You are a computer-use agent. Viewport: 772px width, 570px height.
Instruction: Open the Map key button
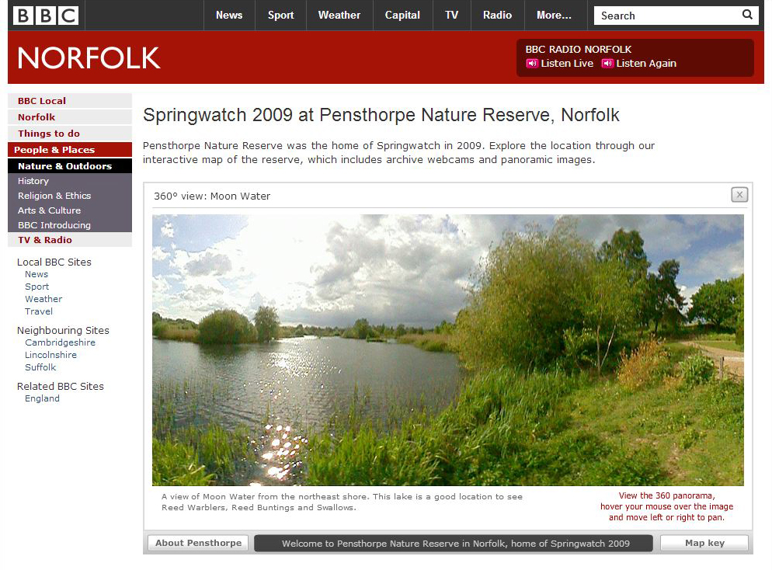pos(704,543)
